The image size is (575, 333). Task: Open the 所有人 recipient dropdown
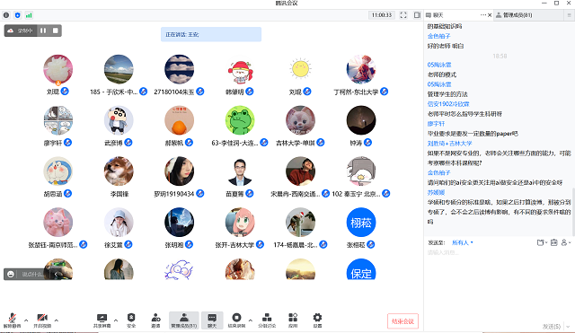(x=462, y=242)
